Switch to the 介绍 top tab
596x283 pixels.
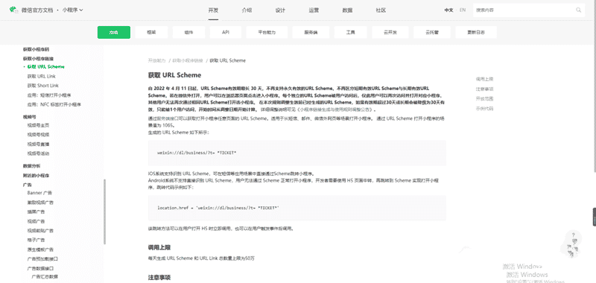(x=247, y=10)
